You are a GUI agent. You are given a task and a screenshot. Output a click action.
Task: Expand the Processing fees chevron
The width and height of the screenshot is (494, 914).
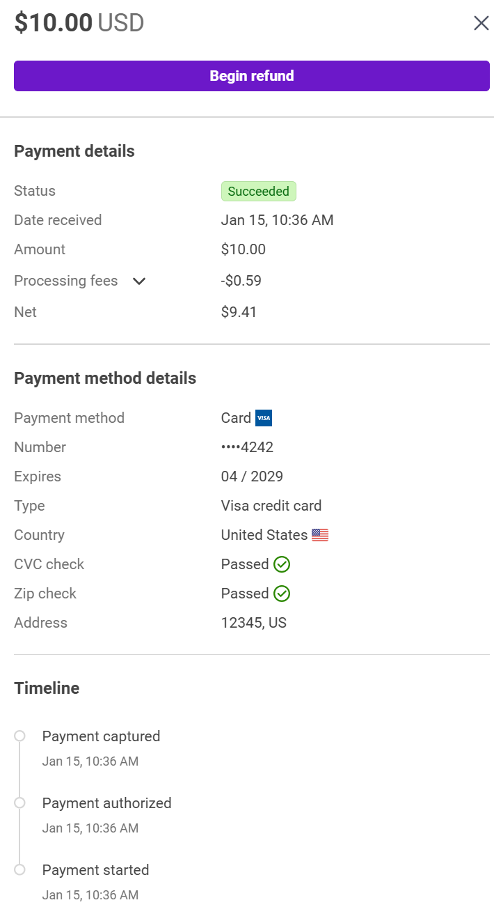pos(139,281)
